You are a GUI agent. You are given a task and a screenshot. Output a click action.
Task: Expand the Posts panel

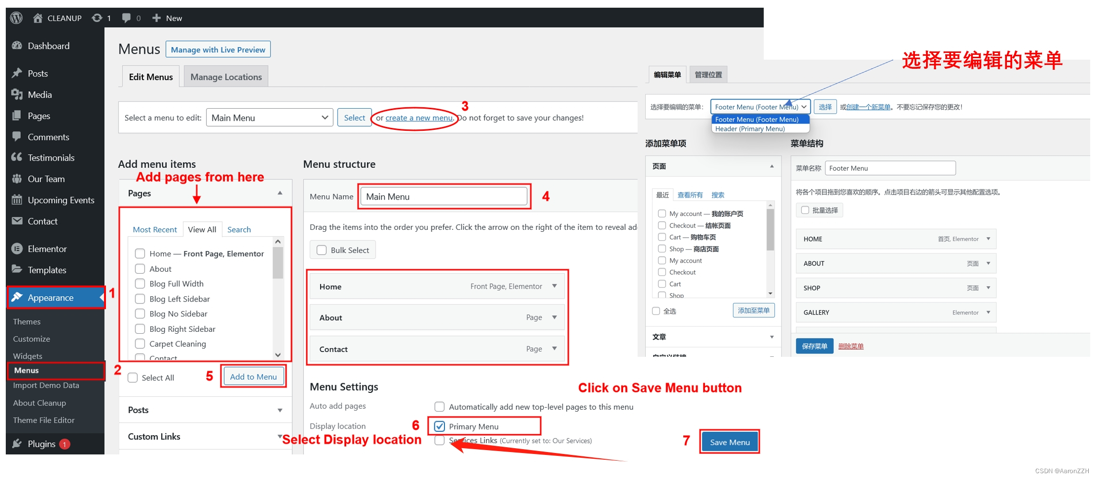coord(280,410)
